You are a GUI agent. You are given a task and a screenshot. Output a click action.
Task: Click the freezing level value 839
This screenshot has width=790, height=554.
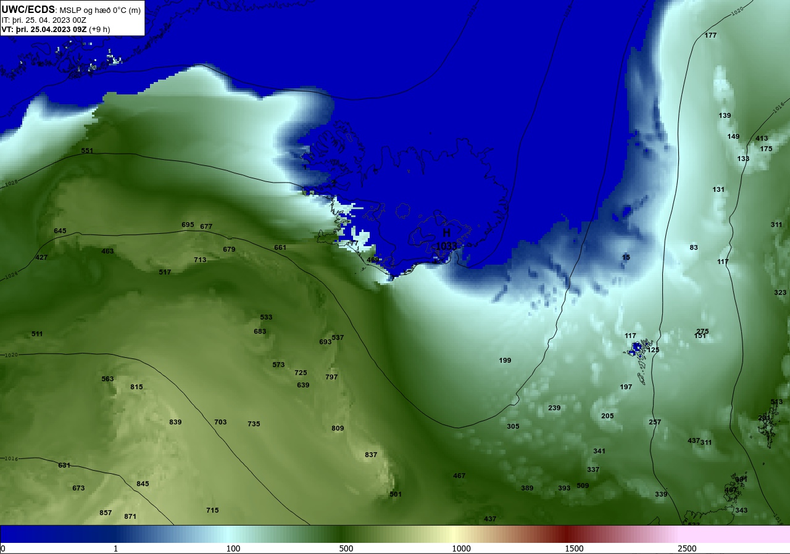coord(175,422)
